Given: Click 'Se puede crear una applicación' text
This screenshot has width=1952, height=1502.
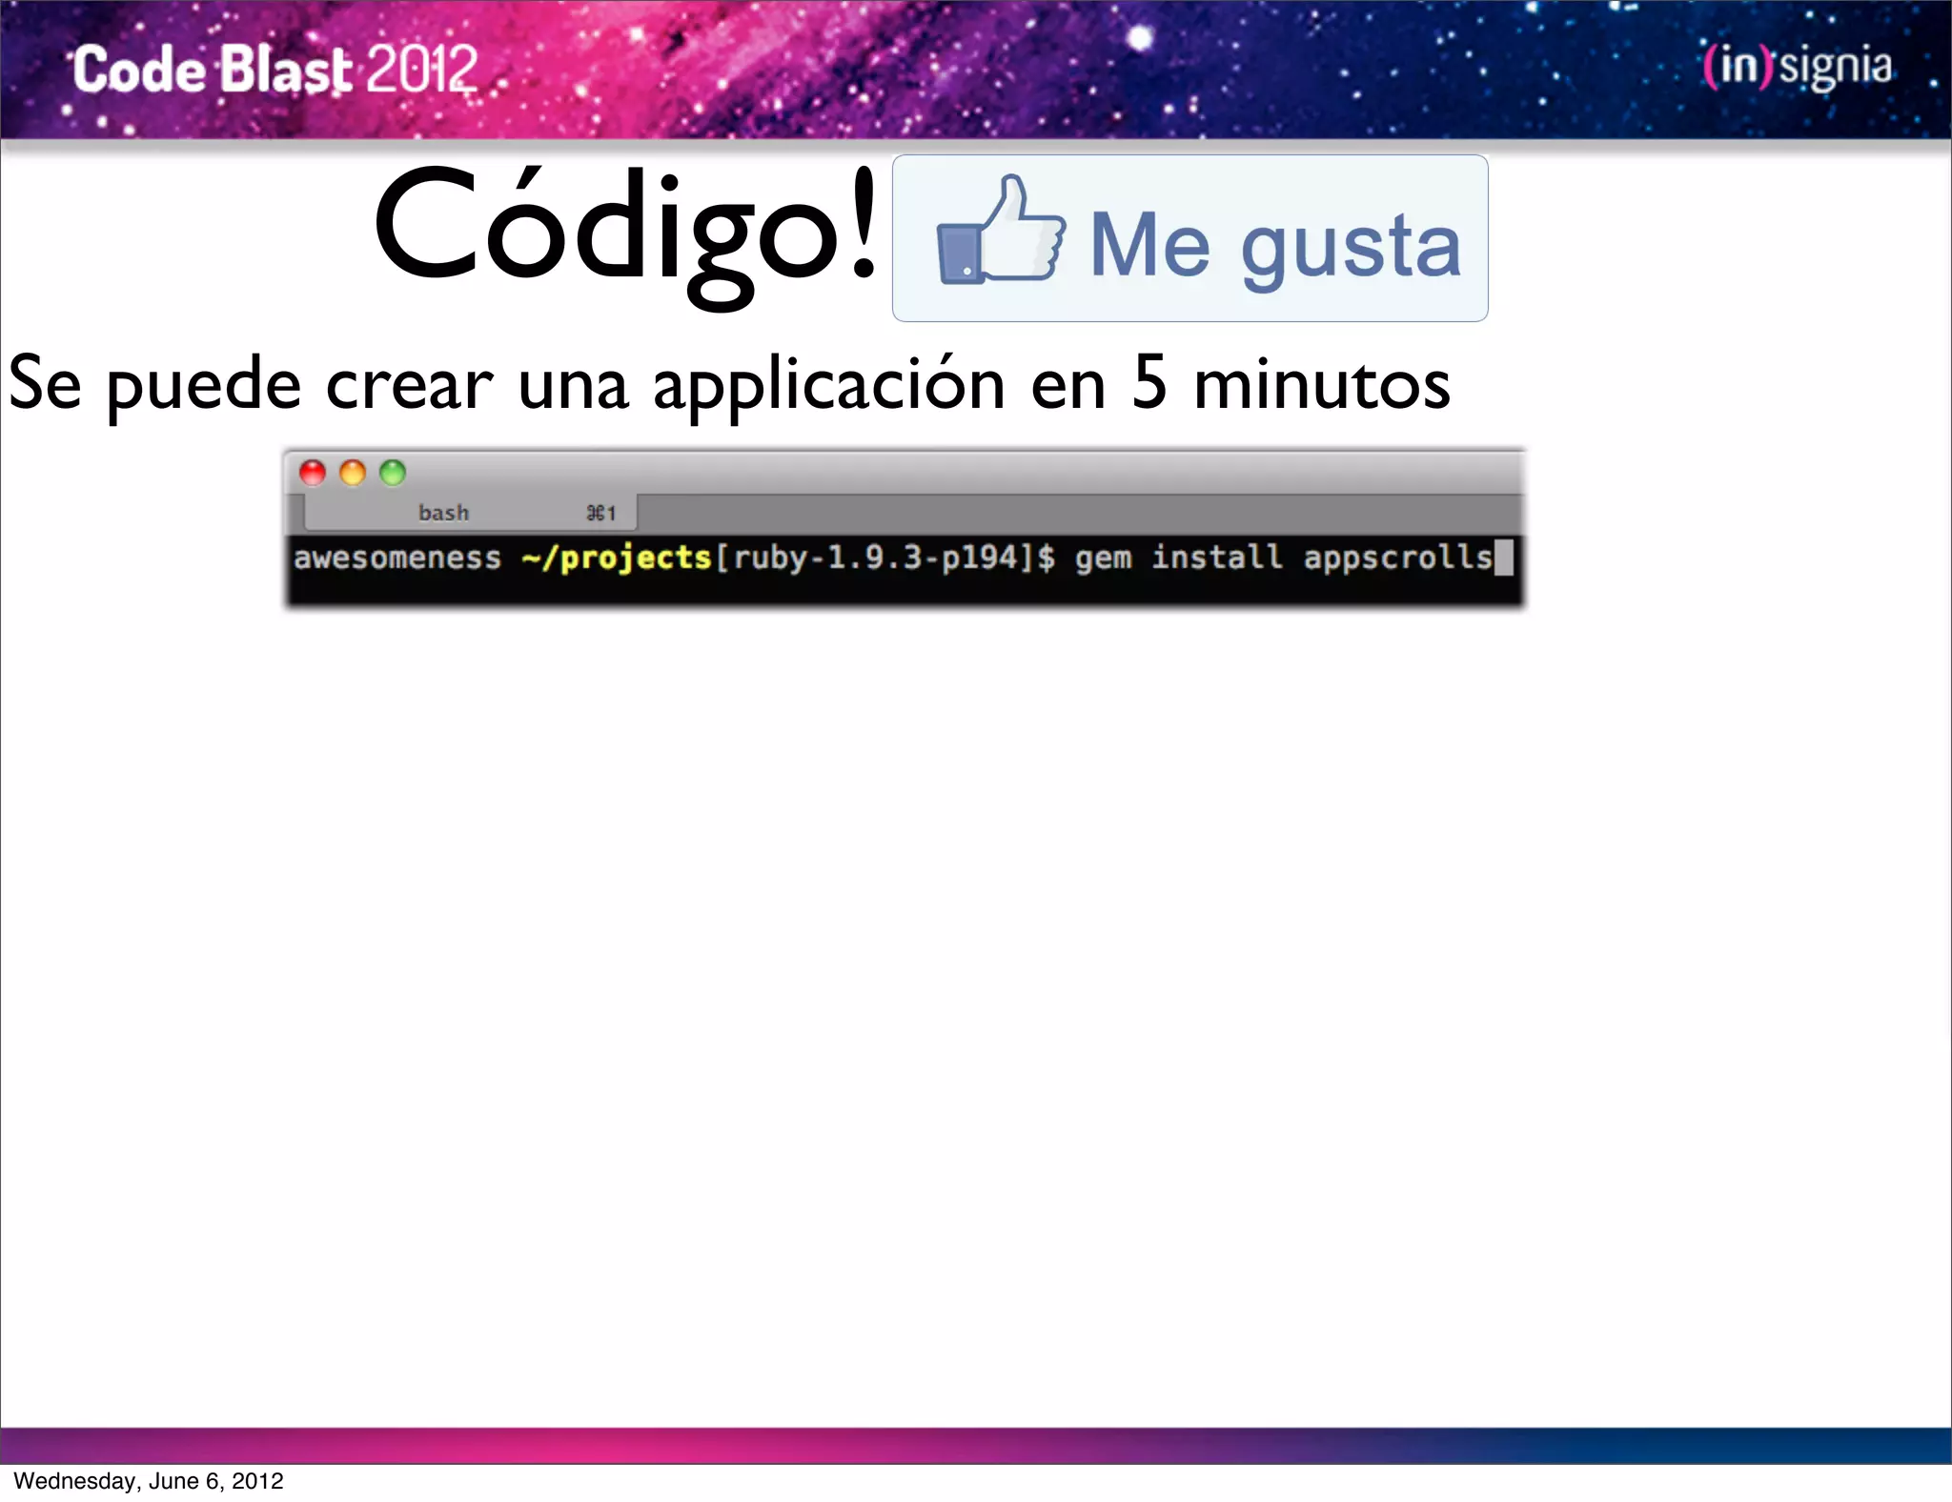Looking at the screenshot, I should (507, 385).
